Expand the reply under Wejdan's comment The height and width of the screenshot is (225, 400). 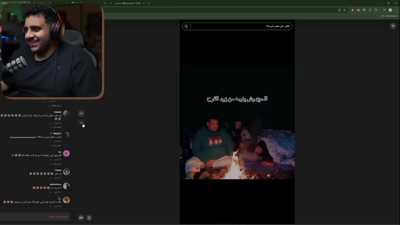point(56,145)
